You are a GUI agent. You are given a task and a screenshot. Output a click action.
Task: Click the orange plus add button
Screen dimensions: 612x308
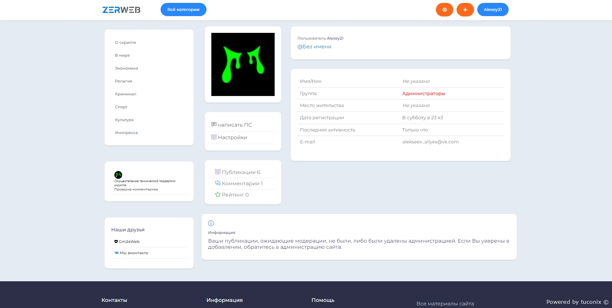click(x=465, y=10)
